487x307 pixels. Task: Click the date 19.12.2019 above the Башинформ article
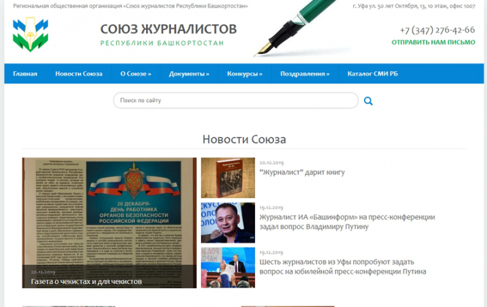pos(271,208)
